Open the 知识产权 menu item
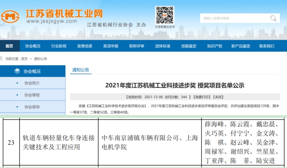Image resolution: width=287 pixels, height=168 pixels. pos(214,46)
